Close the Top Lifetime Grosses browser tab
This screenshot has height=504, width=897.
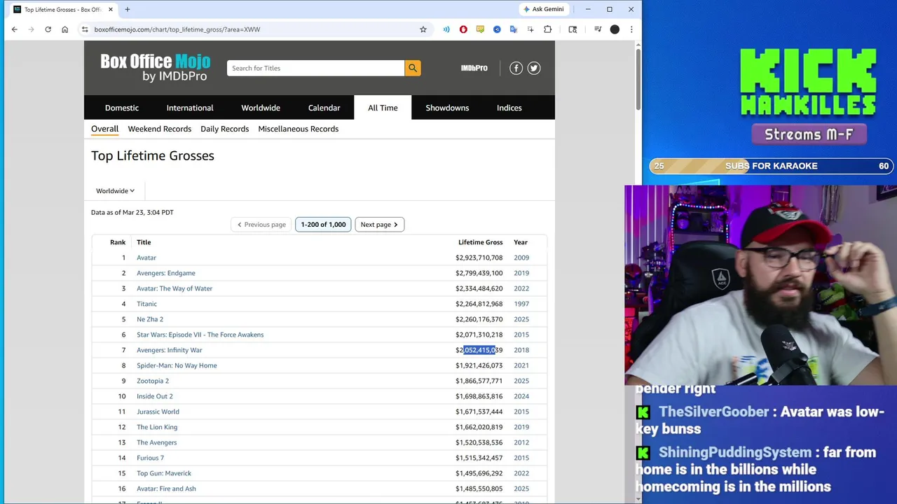(x=110, y=9)
